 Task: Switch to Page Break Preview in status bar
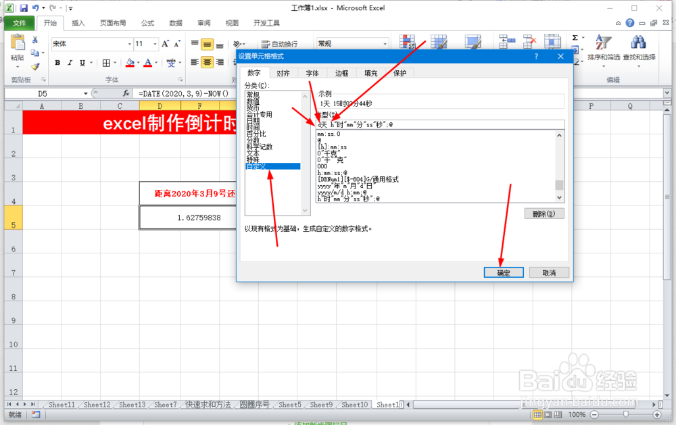(558, 415)
